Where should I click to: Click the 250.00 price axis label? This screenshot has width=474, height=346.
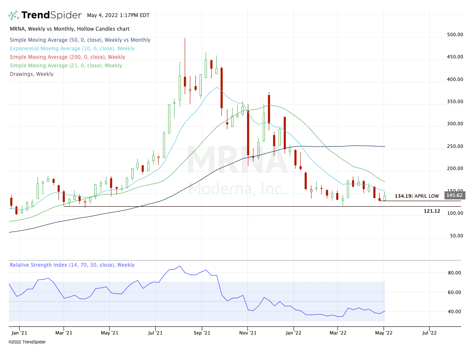(x=455, y=146)
